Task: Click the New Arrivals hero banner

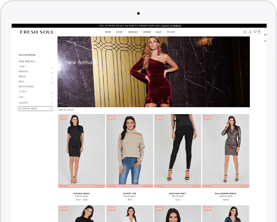Action: (154, 72)
